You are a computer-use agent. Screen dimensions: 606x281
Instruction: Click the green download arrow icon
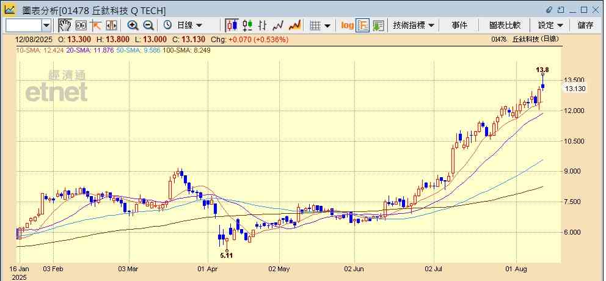pyautogui.click(x=378, y=26)
